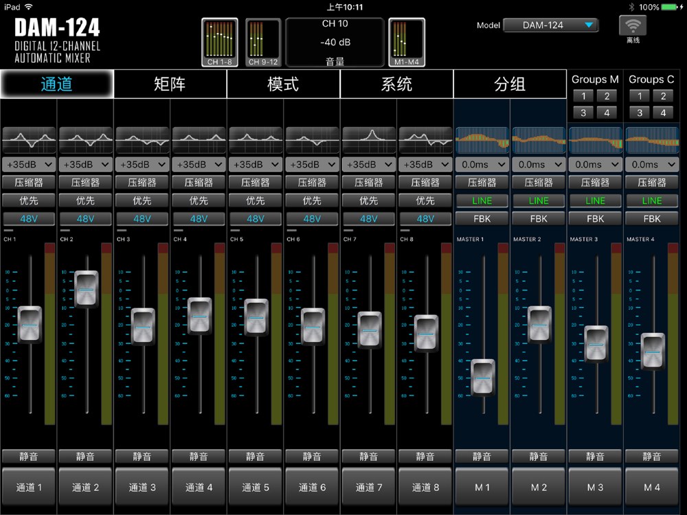Open the graphic EQ display for MASTER 1

(x=482, y=140)
